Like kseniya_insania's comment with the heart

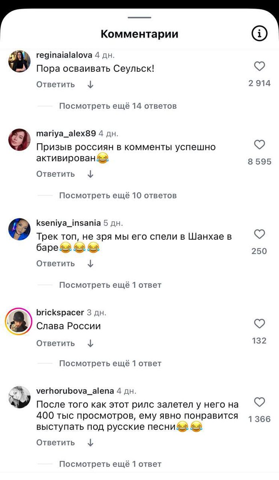tap(260, 234)
